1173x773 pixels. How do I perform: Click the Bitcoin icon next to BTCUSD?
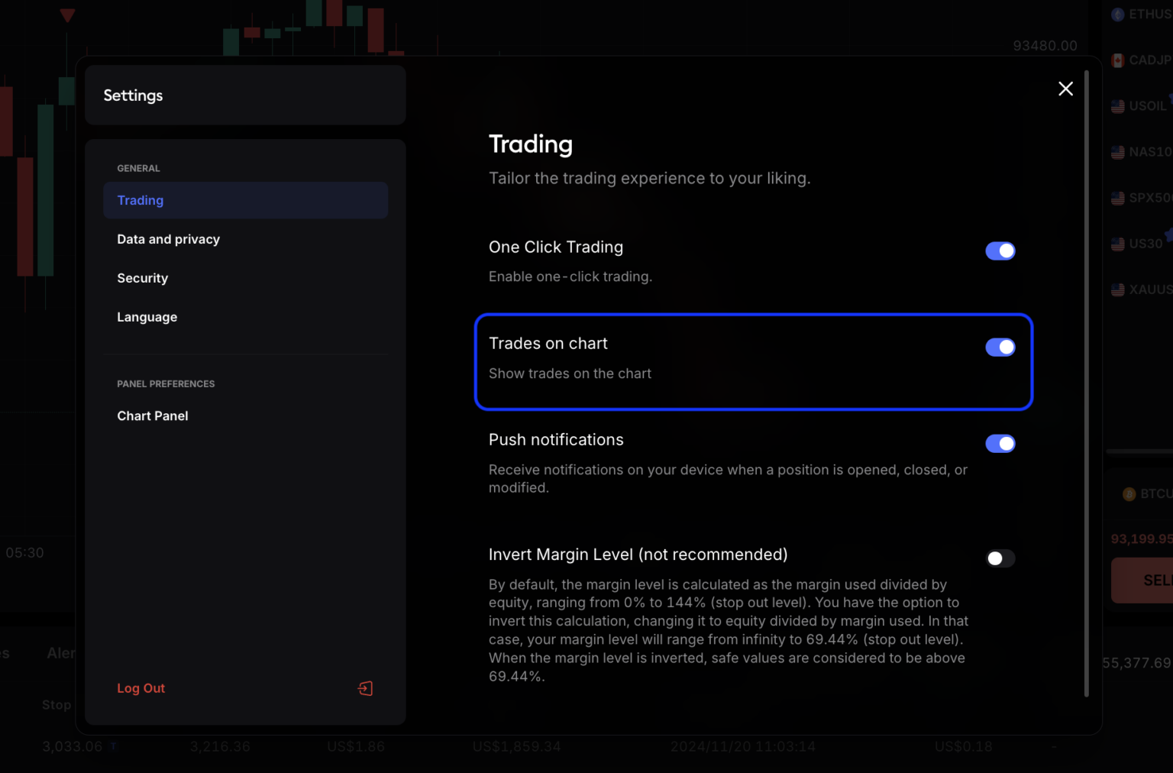click(1129, 493)
